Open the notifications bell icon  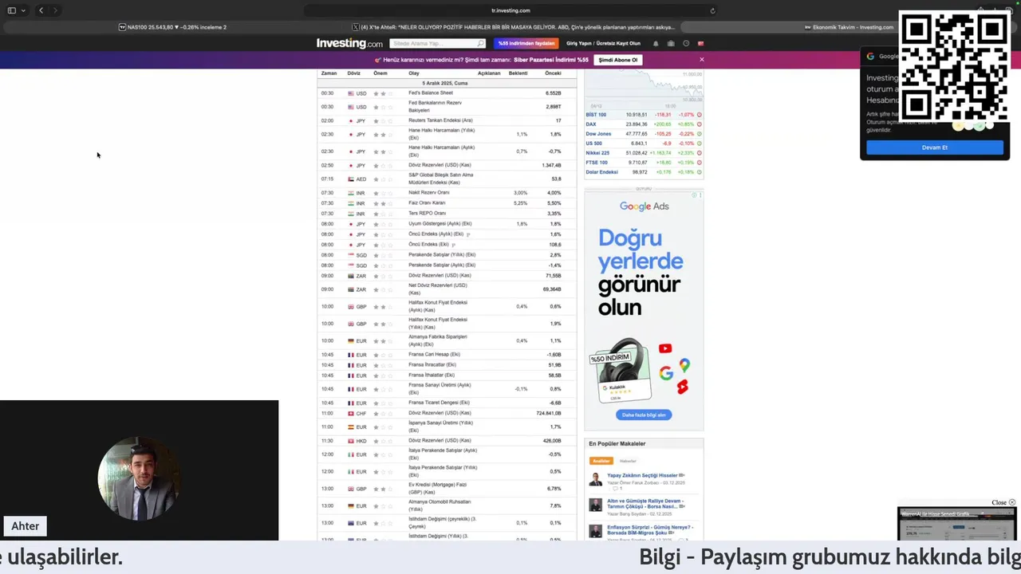coord(656,43)
